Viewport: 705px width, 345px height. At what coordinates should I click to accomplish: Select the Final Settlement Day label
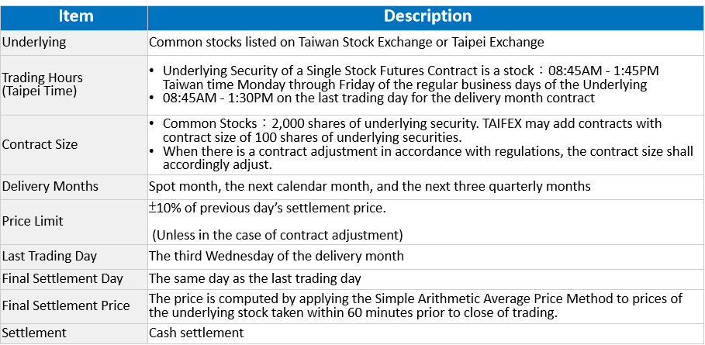(63, 278)
